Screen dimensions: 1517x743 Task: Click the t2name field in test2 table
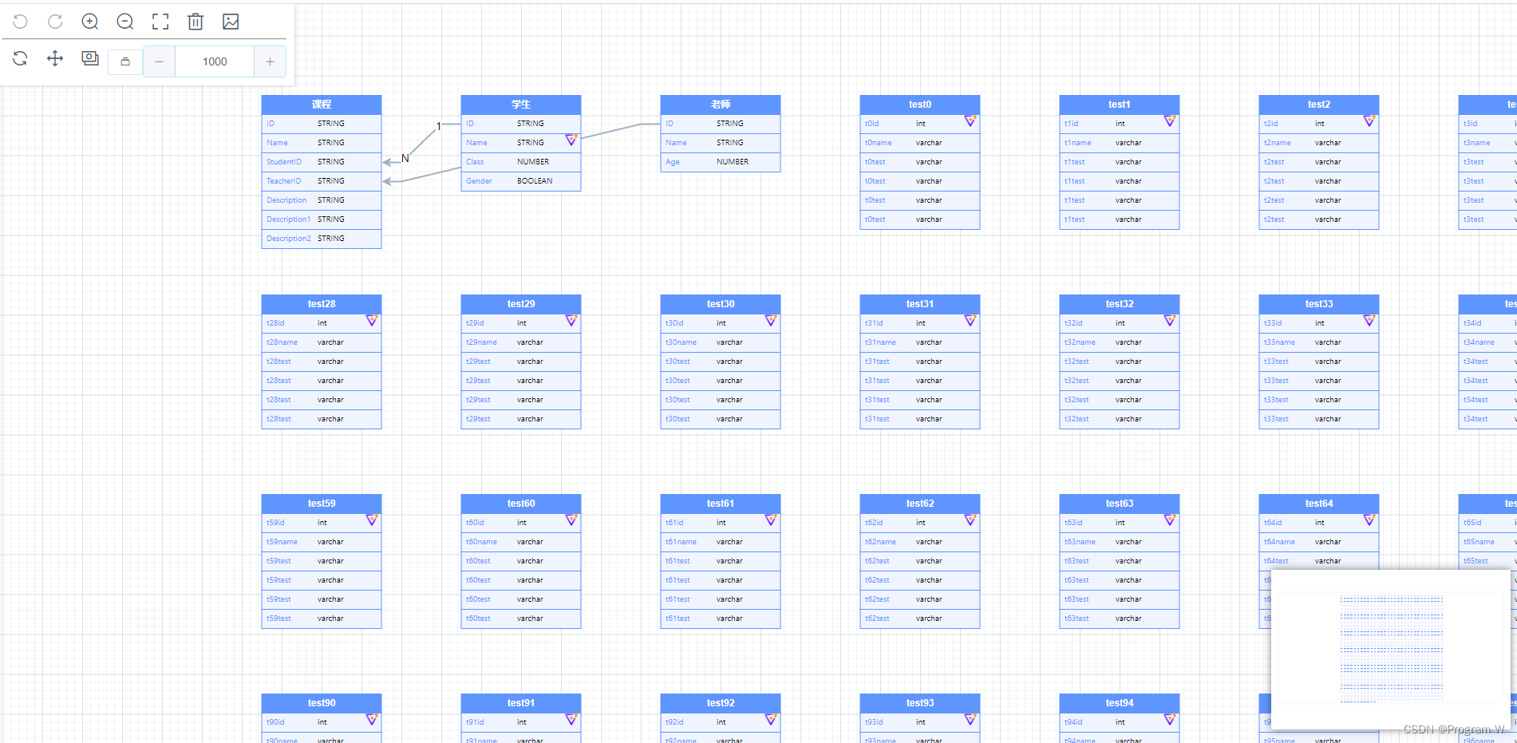pos(1319,143)
